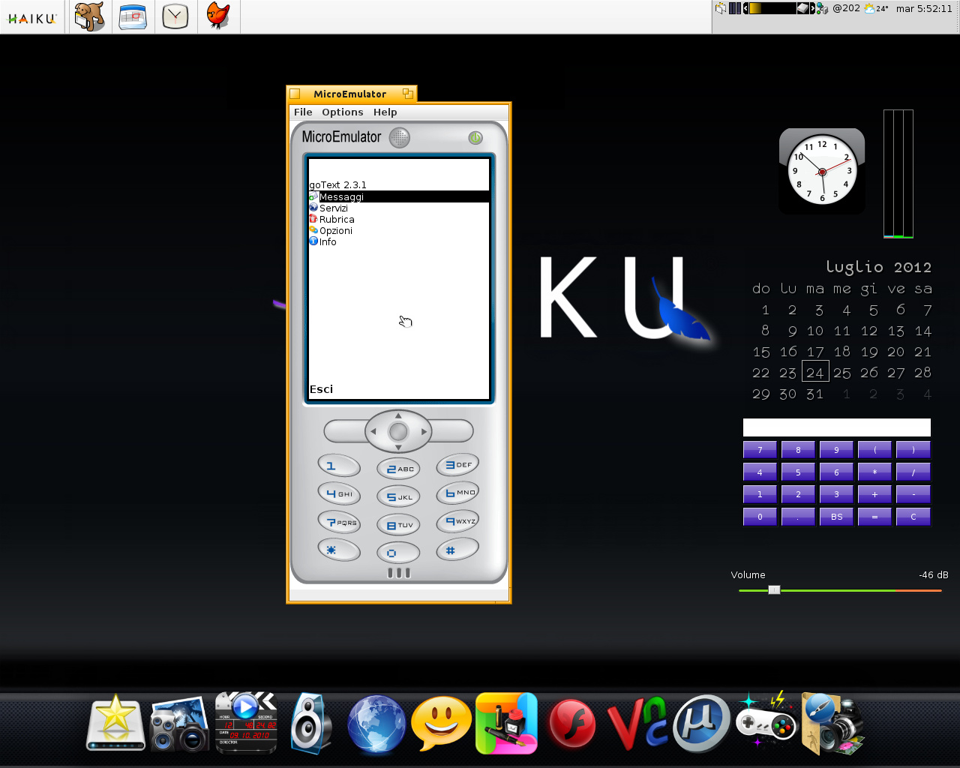Select Rubrica in the goText list

click(399, 219)
